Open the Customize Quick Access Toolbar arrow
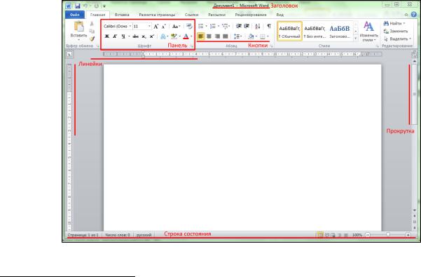The image size is (421, 277). tap(104, 6)
